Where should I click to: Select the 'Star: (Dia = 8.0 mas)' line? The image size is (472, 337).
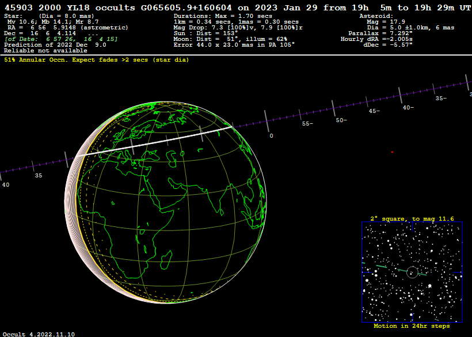point(49,16)
